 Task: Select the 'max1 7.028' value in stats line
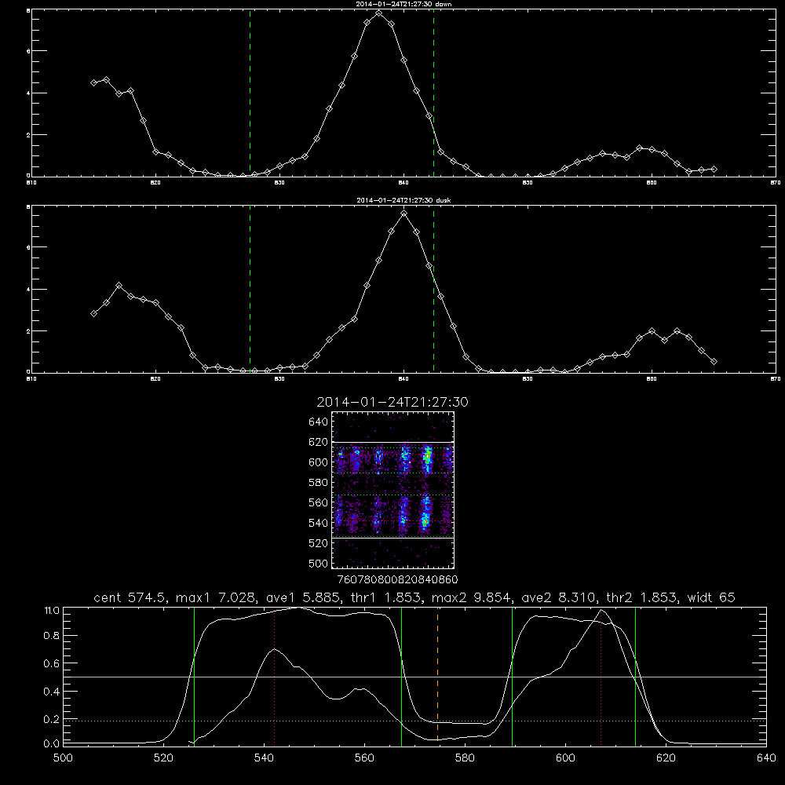[217, 597]
